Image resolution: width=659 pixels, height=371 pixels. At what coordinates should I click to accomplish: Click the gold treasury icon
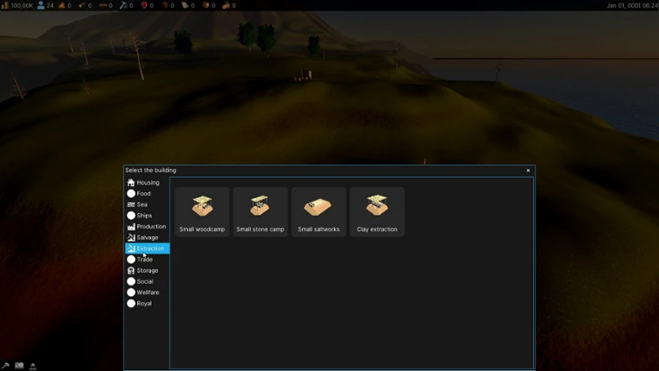[x=5, y=5]
